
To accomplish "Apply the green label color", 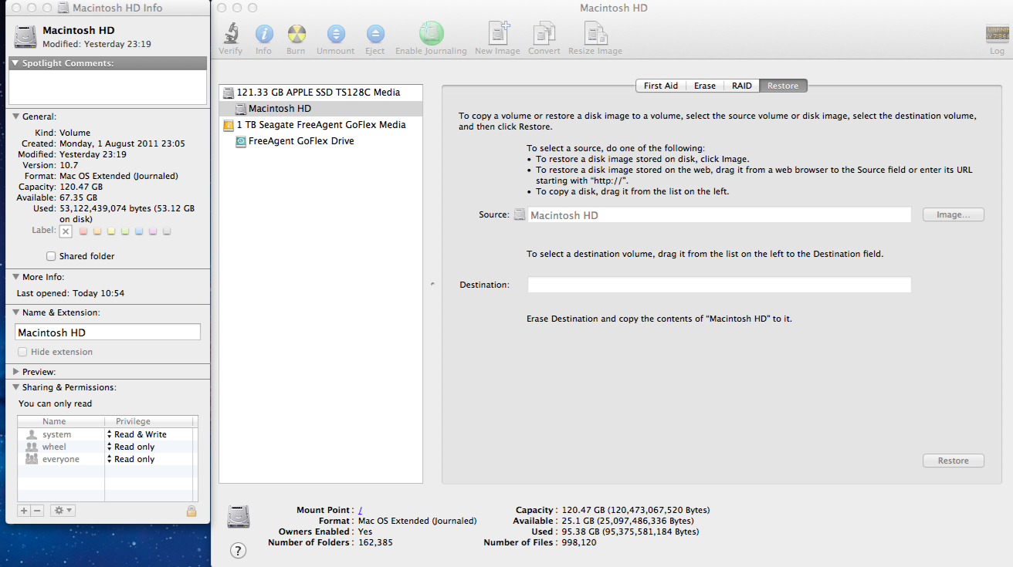I will [x=125, y=231].
